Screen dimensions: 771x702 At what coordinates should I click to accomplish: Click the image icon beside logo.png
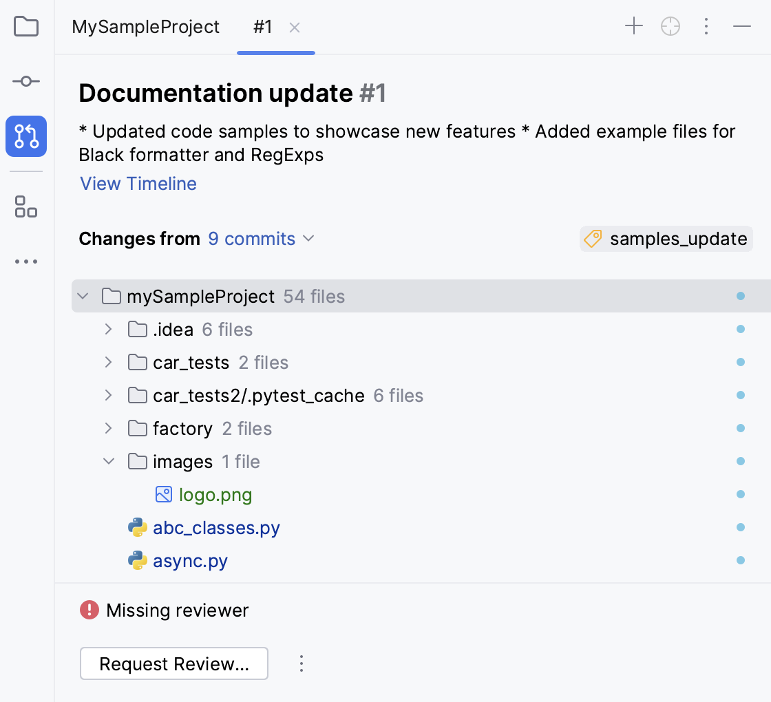click(x=163, y=494)
